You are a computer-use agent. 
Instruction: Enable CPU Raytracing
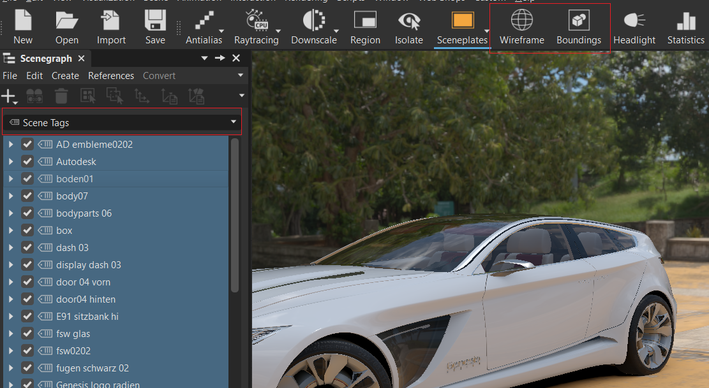(x=255, y=25)
